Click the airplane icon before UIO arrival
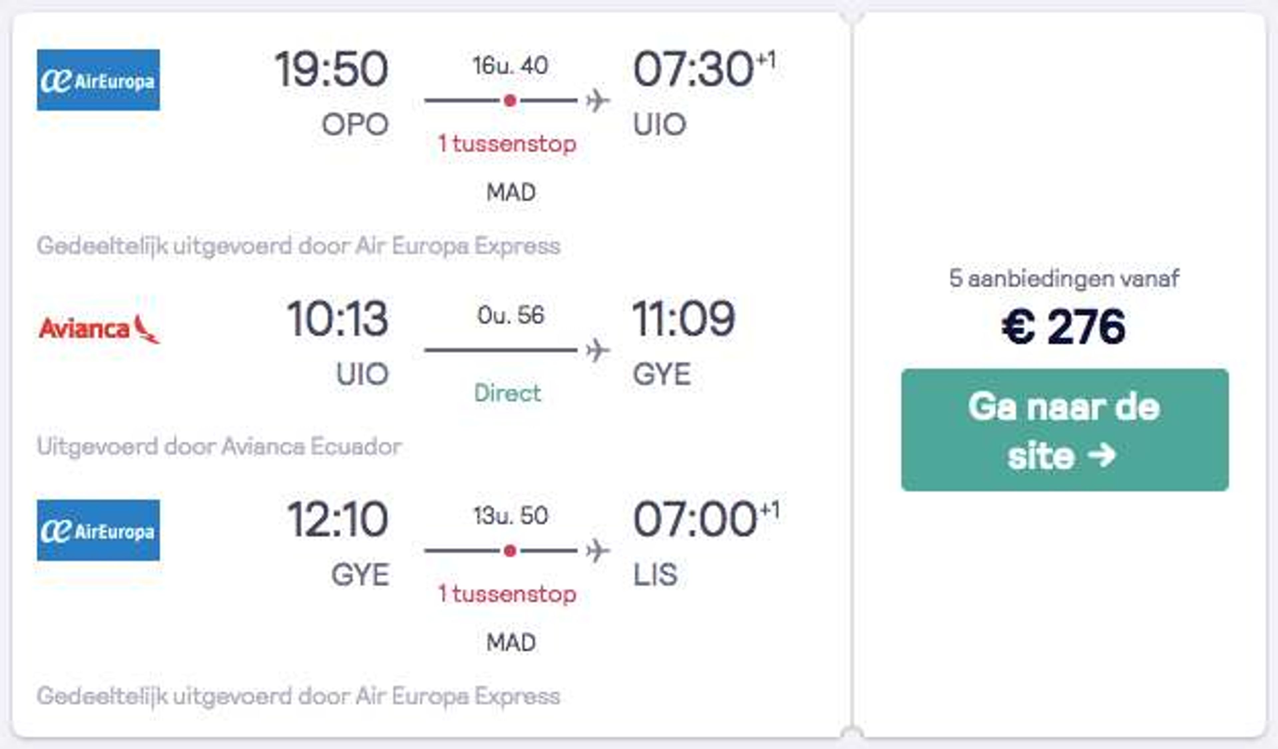This screenshot has height=749, width=1278. point(597,100)
